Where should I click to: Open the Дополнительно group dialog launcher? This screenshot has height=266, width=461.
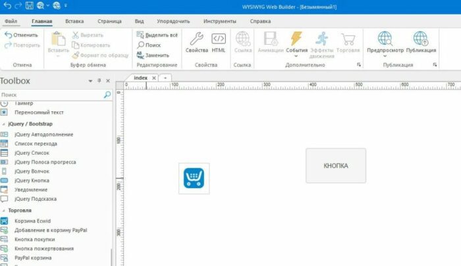point(359,65)
